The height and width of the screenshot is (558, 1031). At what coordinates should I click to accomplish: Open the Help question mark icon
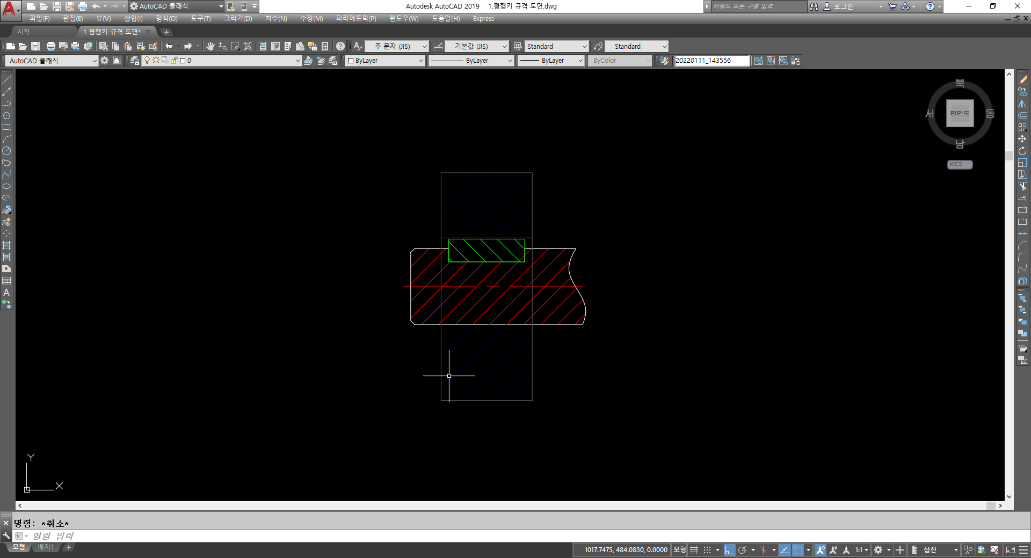coord(340,46)
